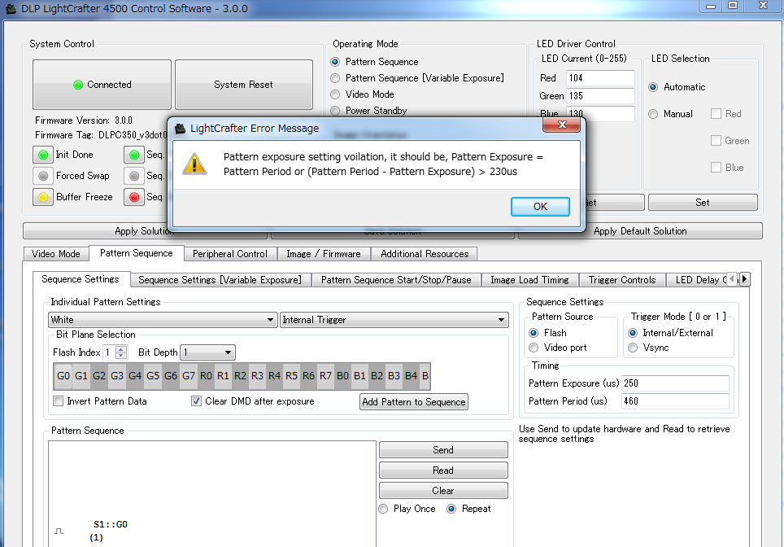784x547 pixels.
Task: Check the Blue LED checkbox
Action: (x=716, y=167)
